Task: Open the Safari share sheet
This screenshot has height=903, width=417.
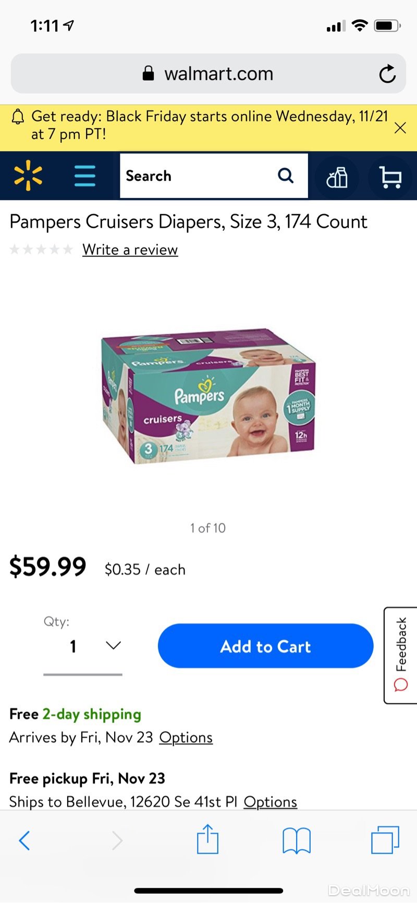Action: point(207,839)
